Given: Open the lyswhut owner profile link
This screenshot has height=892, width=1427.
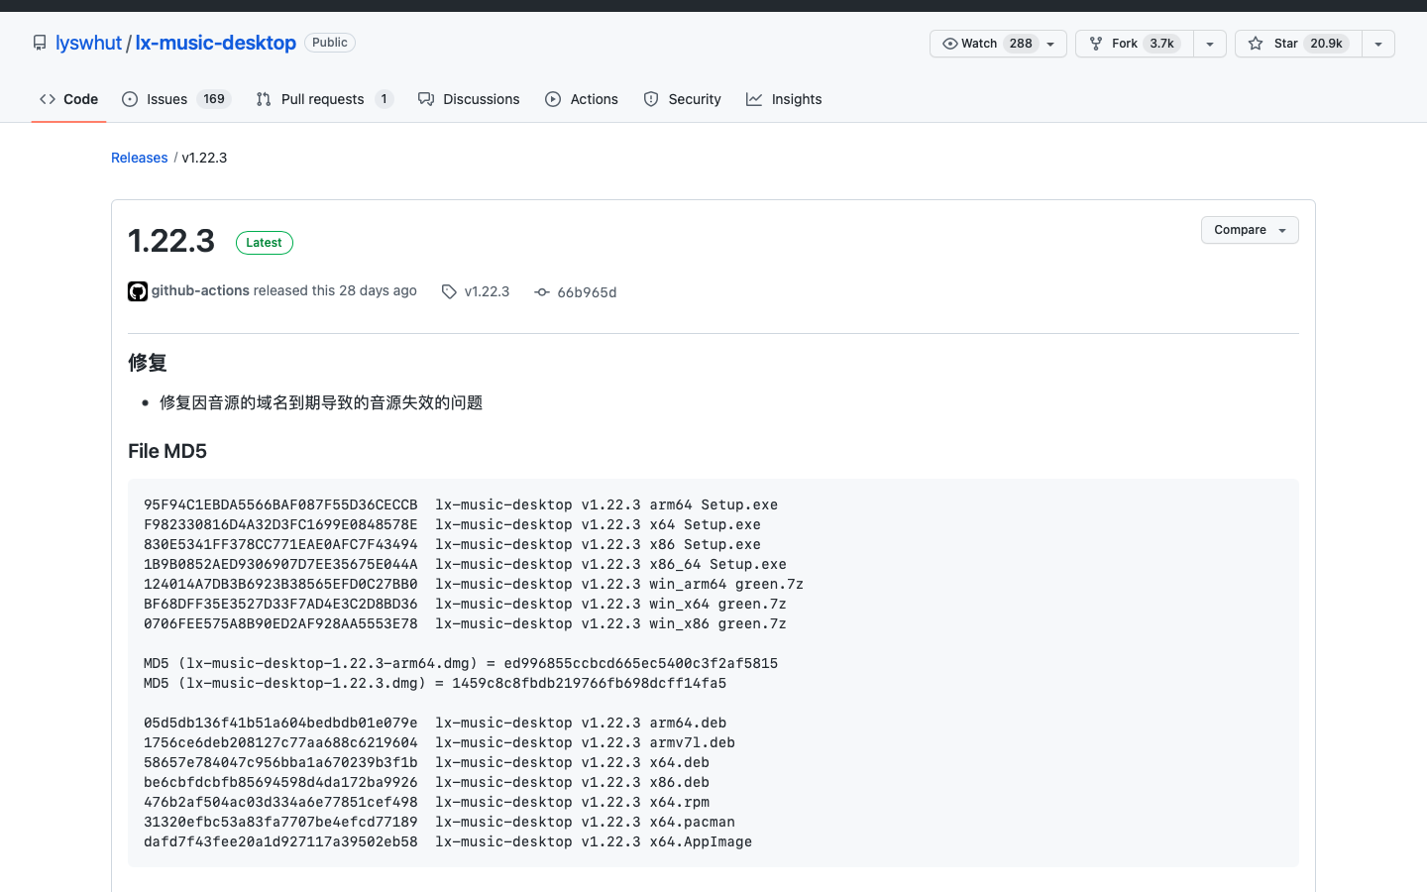Looking at the screenshot, I should coord(88,43).
